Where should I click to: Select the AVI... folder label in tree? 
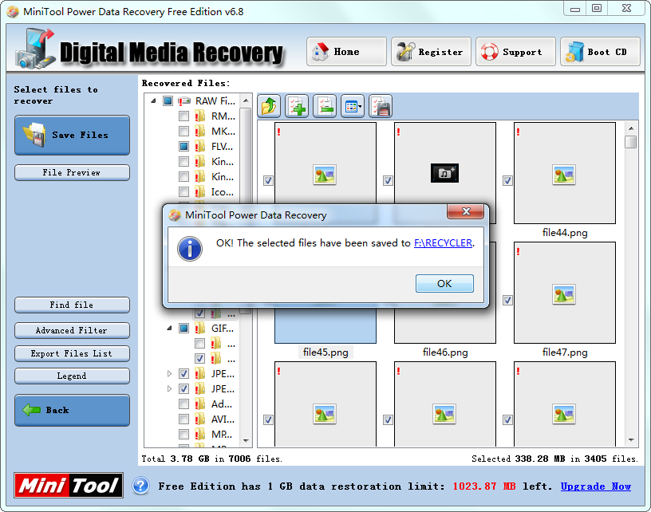pyautogui.click(x=223, y=419)
